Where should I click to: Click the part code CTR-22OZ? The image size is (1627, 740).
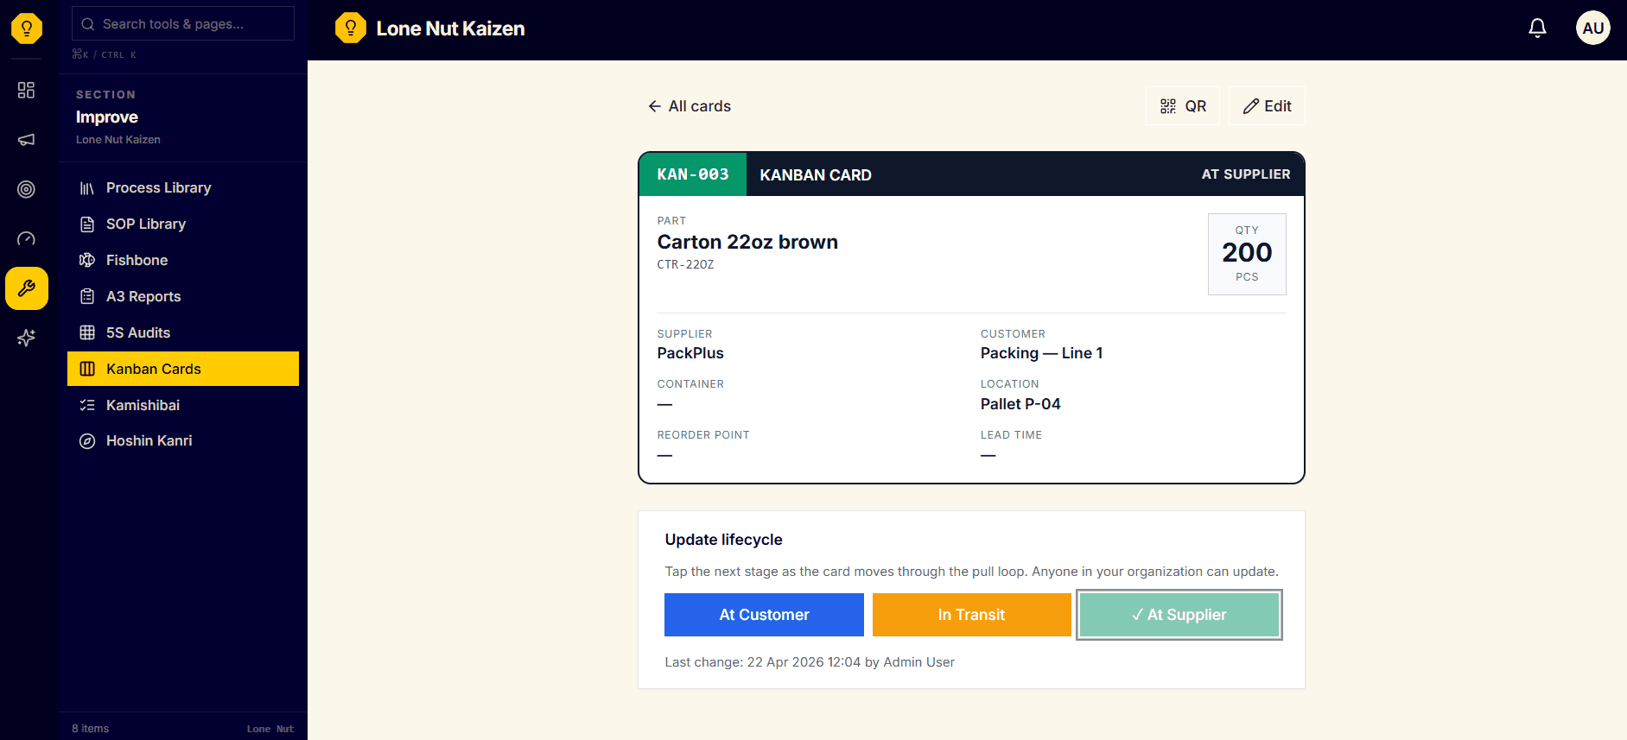(x=685, y=265)
